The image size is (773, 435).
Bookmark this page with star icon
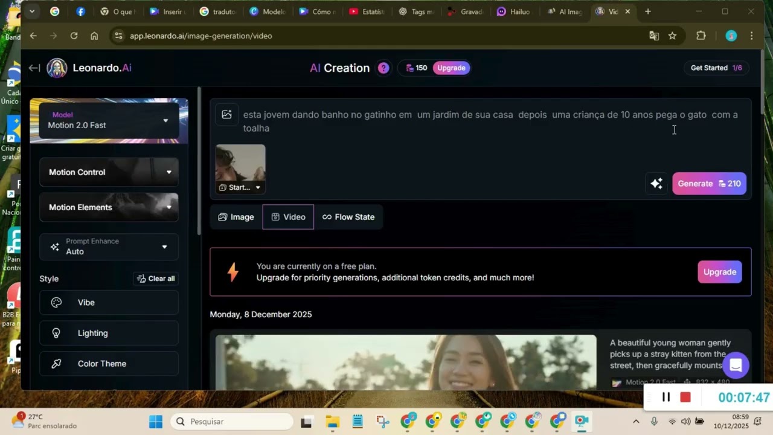tap(672, 36)
